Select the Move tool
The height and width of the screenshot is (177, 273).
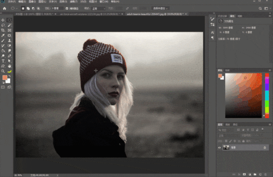pyautogui.click(x=3, y=20)
